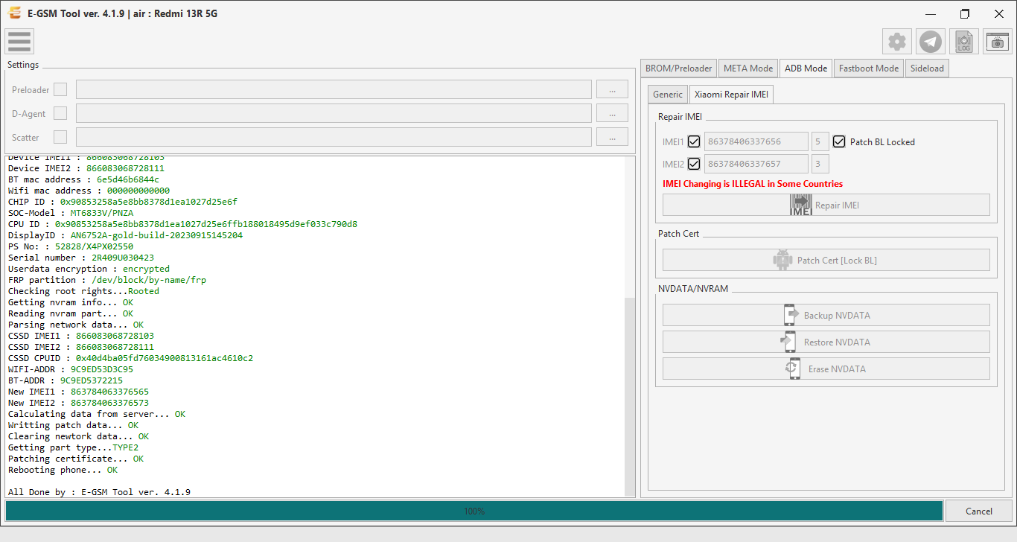This screenshot has height=542, width=1017.
Task: Enable the D-Agent checkbox
Action: coord(60,113)
